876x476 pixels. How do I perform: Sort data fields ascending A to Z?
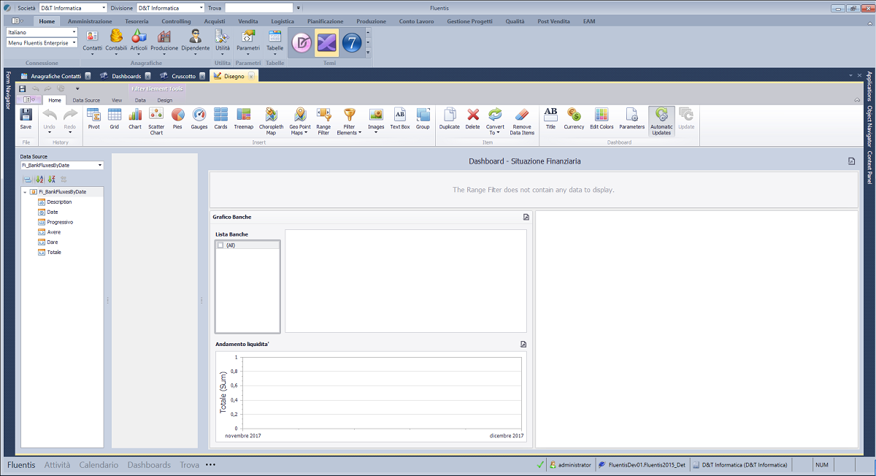coord(39,179)
